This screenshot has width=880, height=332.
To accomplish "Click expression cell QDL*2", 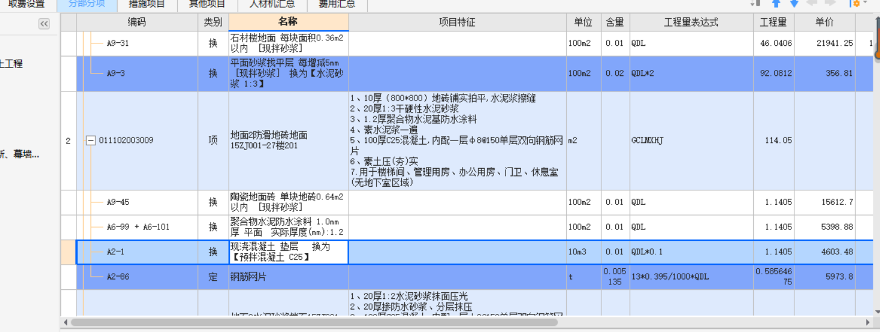I will (x=691, y=74).
